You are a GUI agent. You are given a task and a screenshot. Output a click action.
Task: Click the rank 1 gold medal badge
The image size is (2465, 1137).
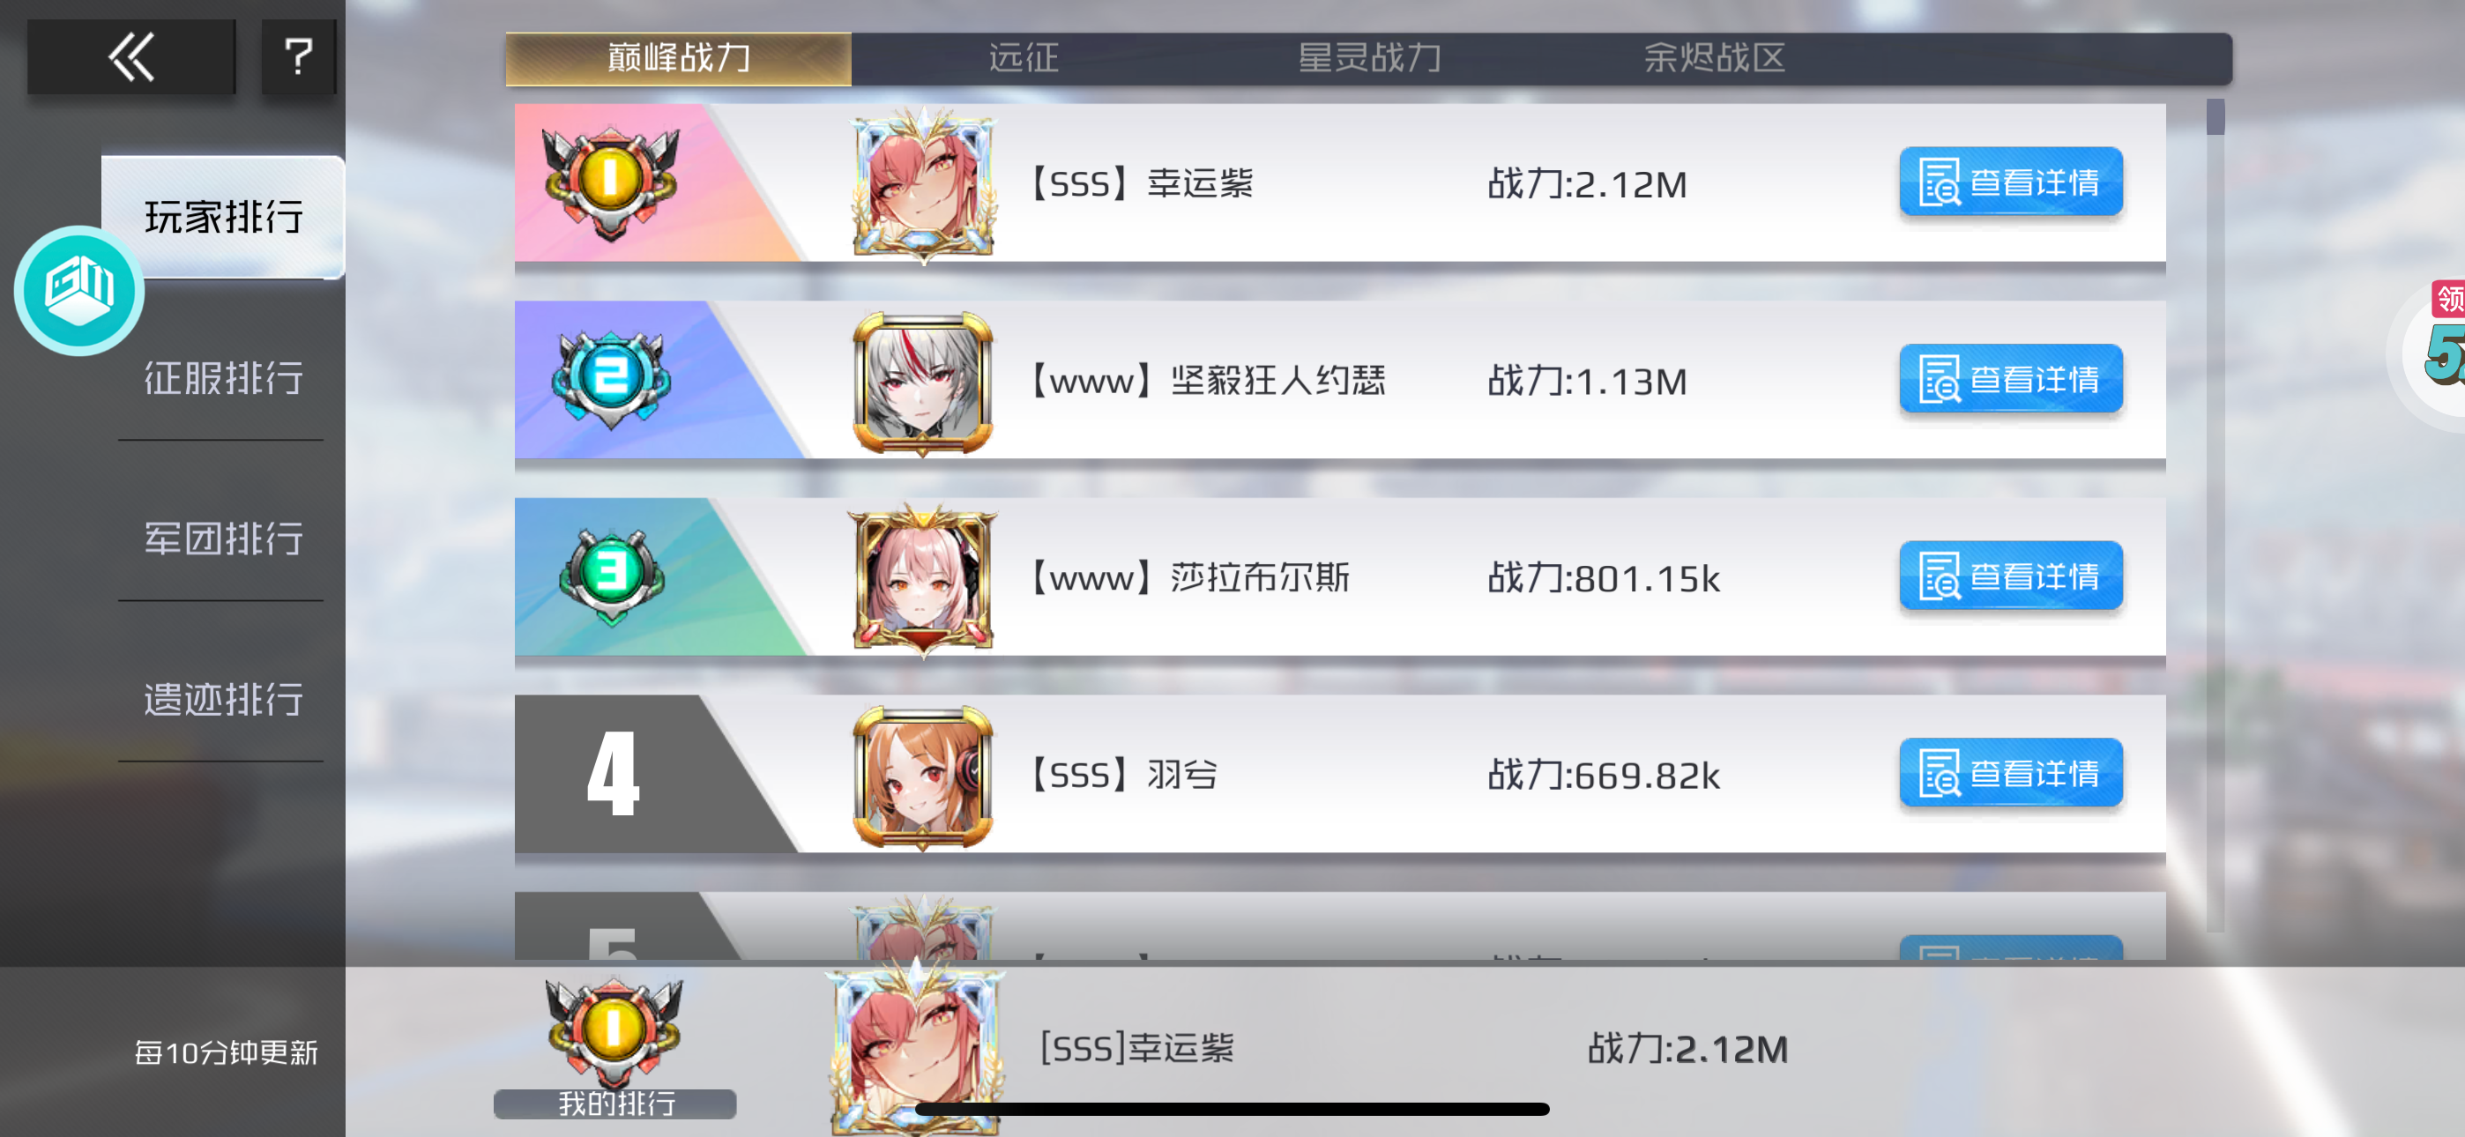point(610,181)
